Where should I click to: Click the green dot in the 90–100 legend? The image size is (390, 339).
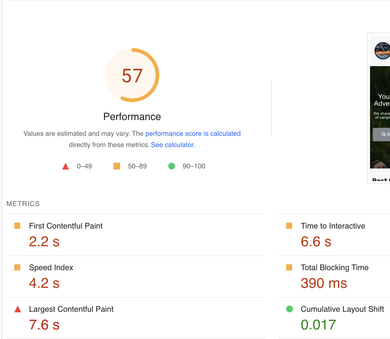click(x=172, y=166)
